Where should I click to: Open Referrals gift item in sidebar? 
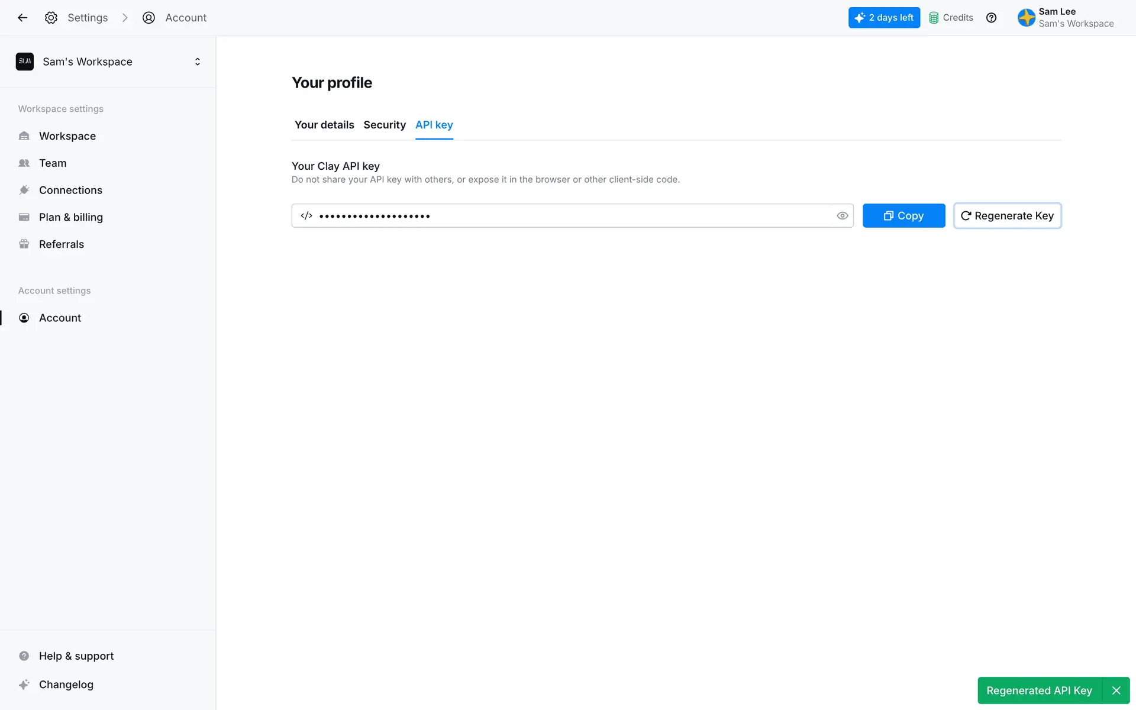[61, 244]
